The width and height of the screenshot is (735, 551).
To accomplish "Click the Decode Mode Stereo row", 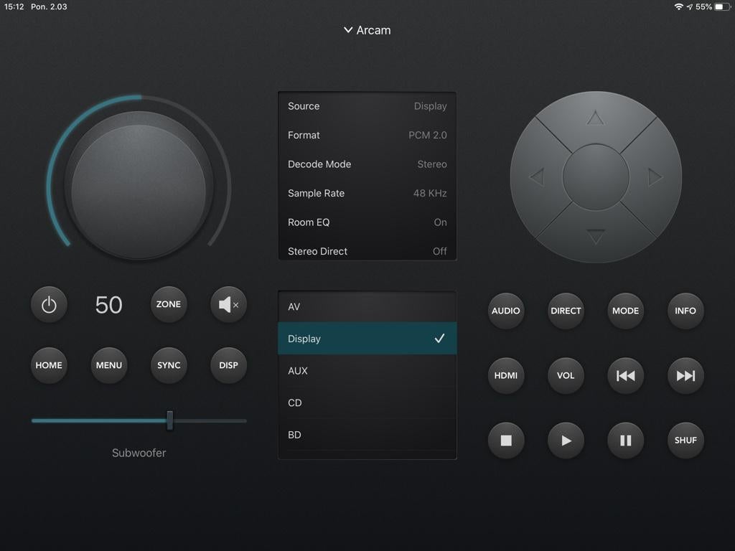I will point(367,164).
